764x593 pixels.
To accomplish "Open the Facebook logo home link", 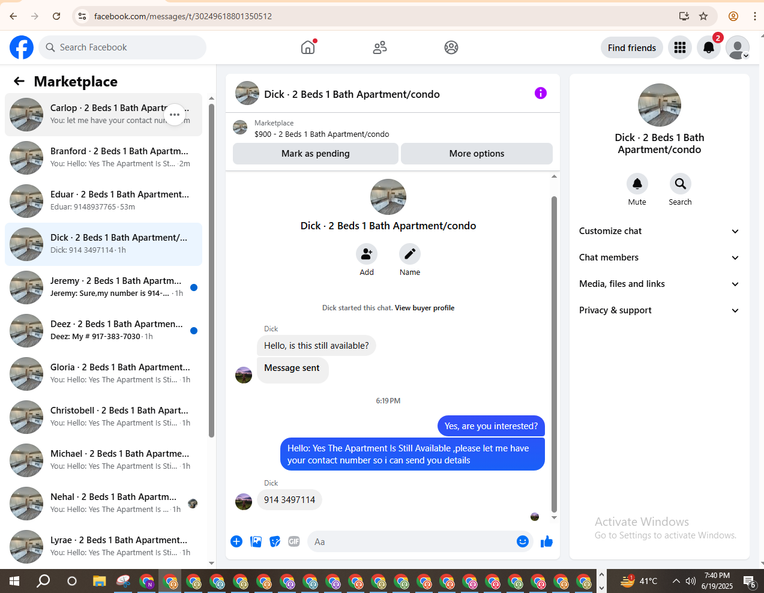I will (22, 47).
